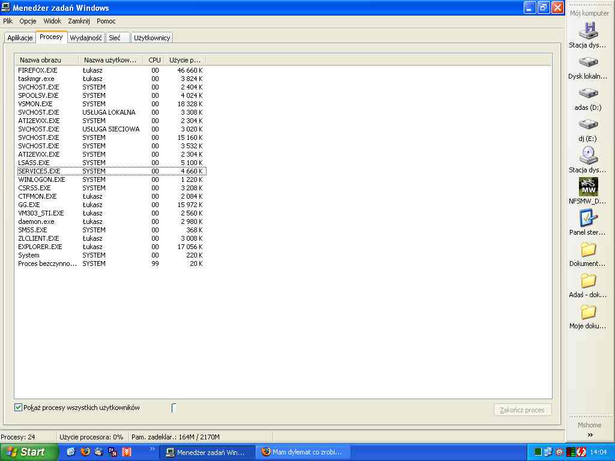
Task: Click the red round face tray icon
Action: tap(559, 452)
